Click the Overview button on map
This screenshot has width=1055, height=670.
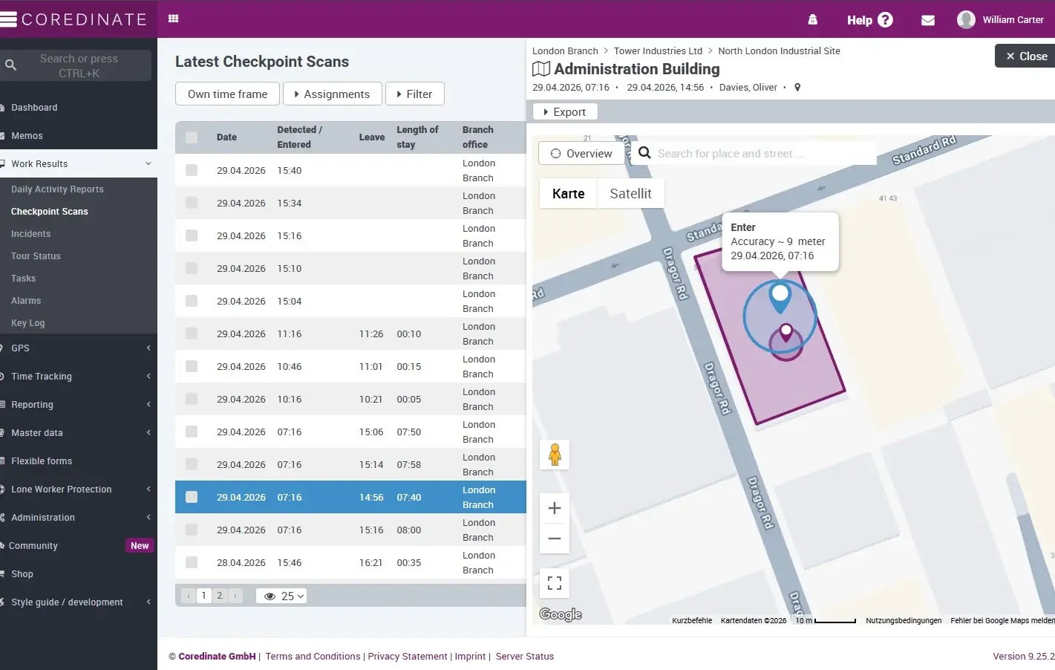coord(581,154)
